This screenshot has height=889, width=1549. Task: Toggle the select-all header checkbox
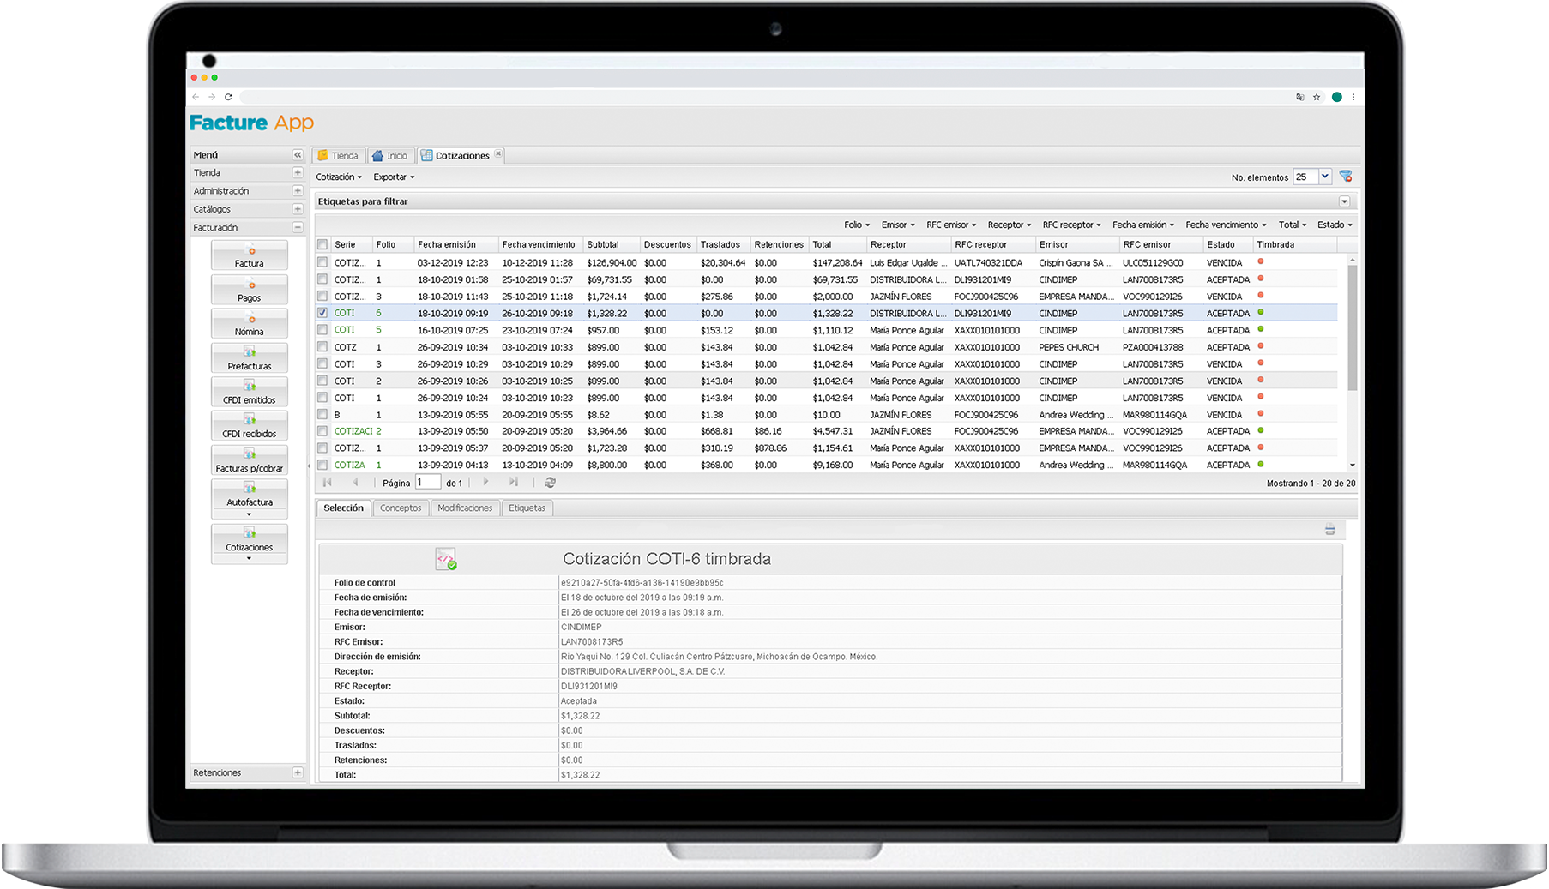322,245
